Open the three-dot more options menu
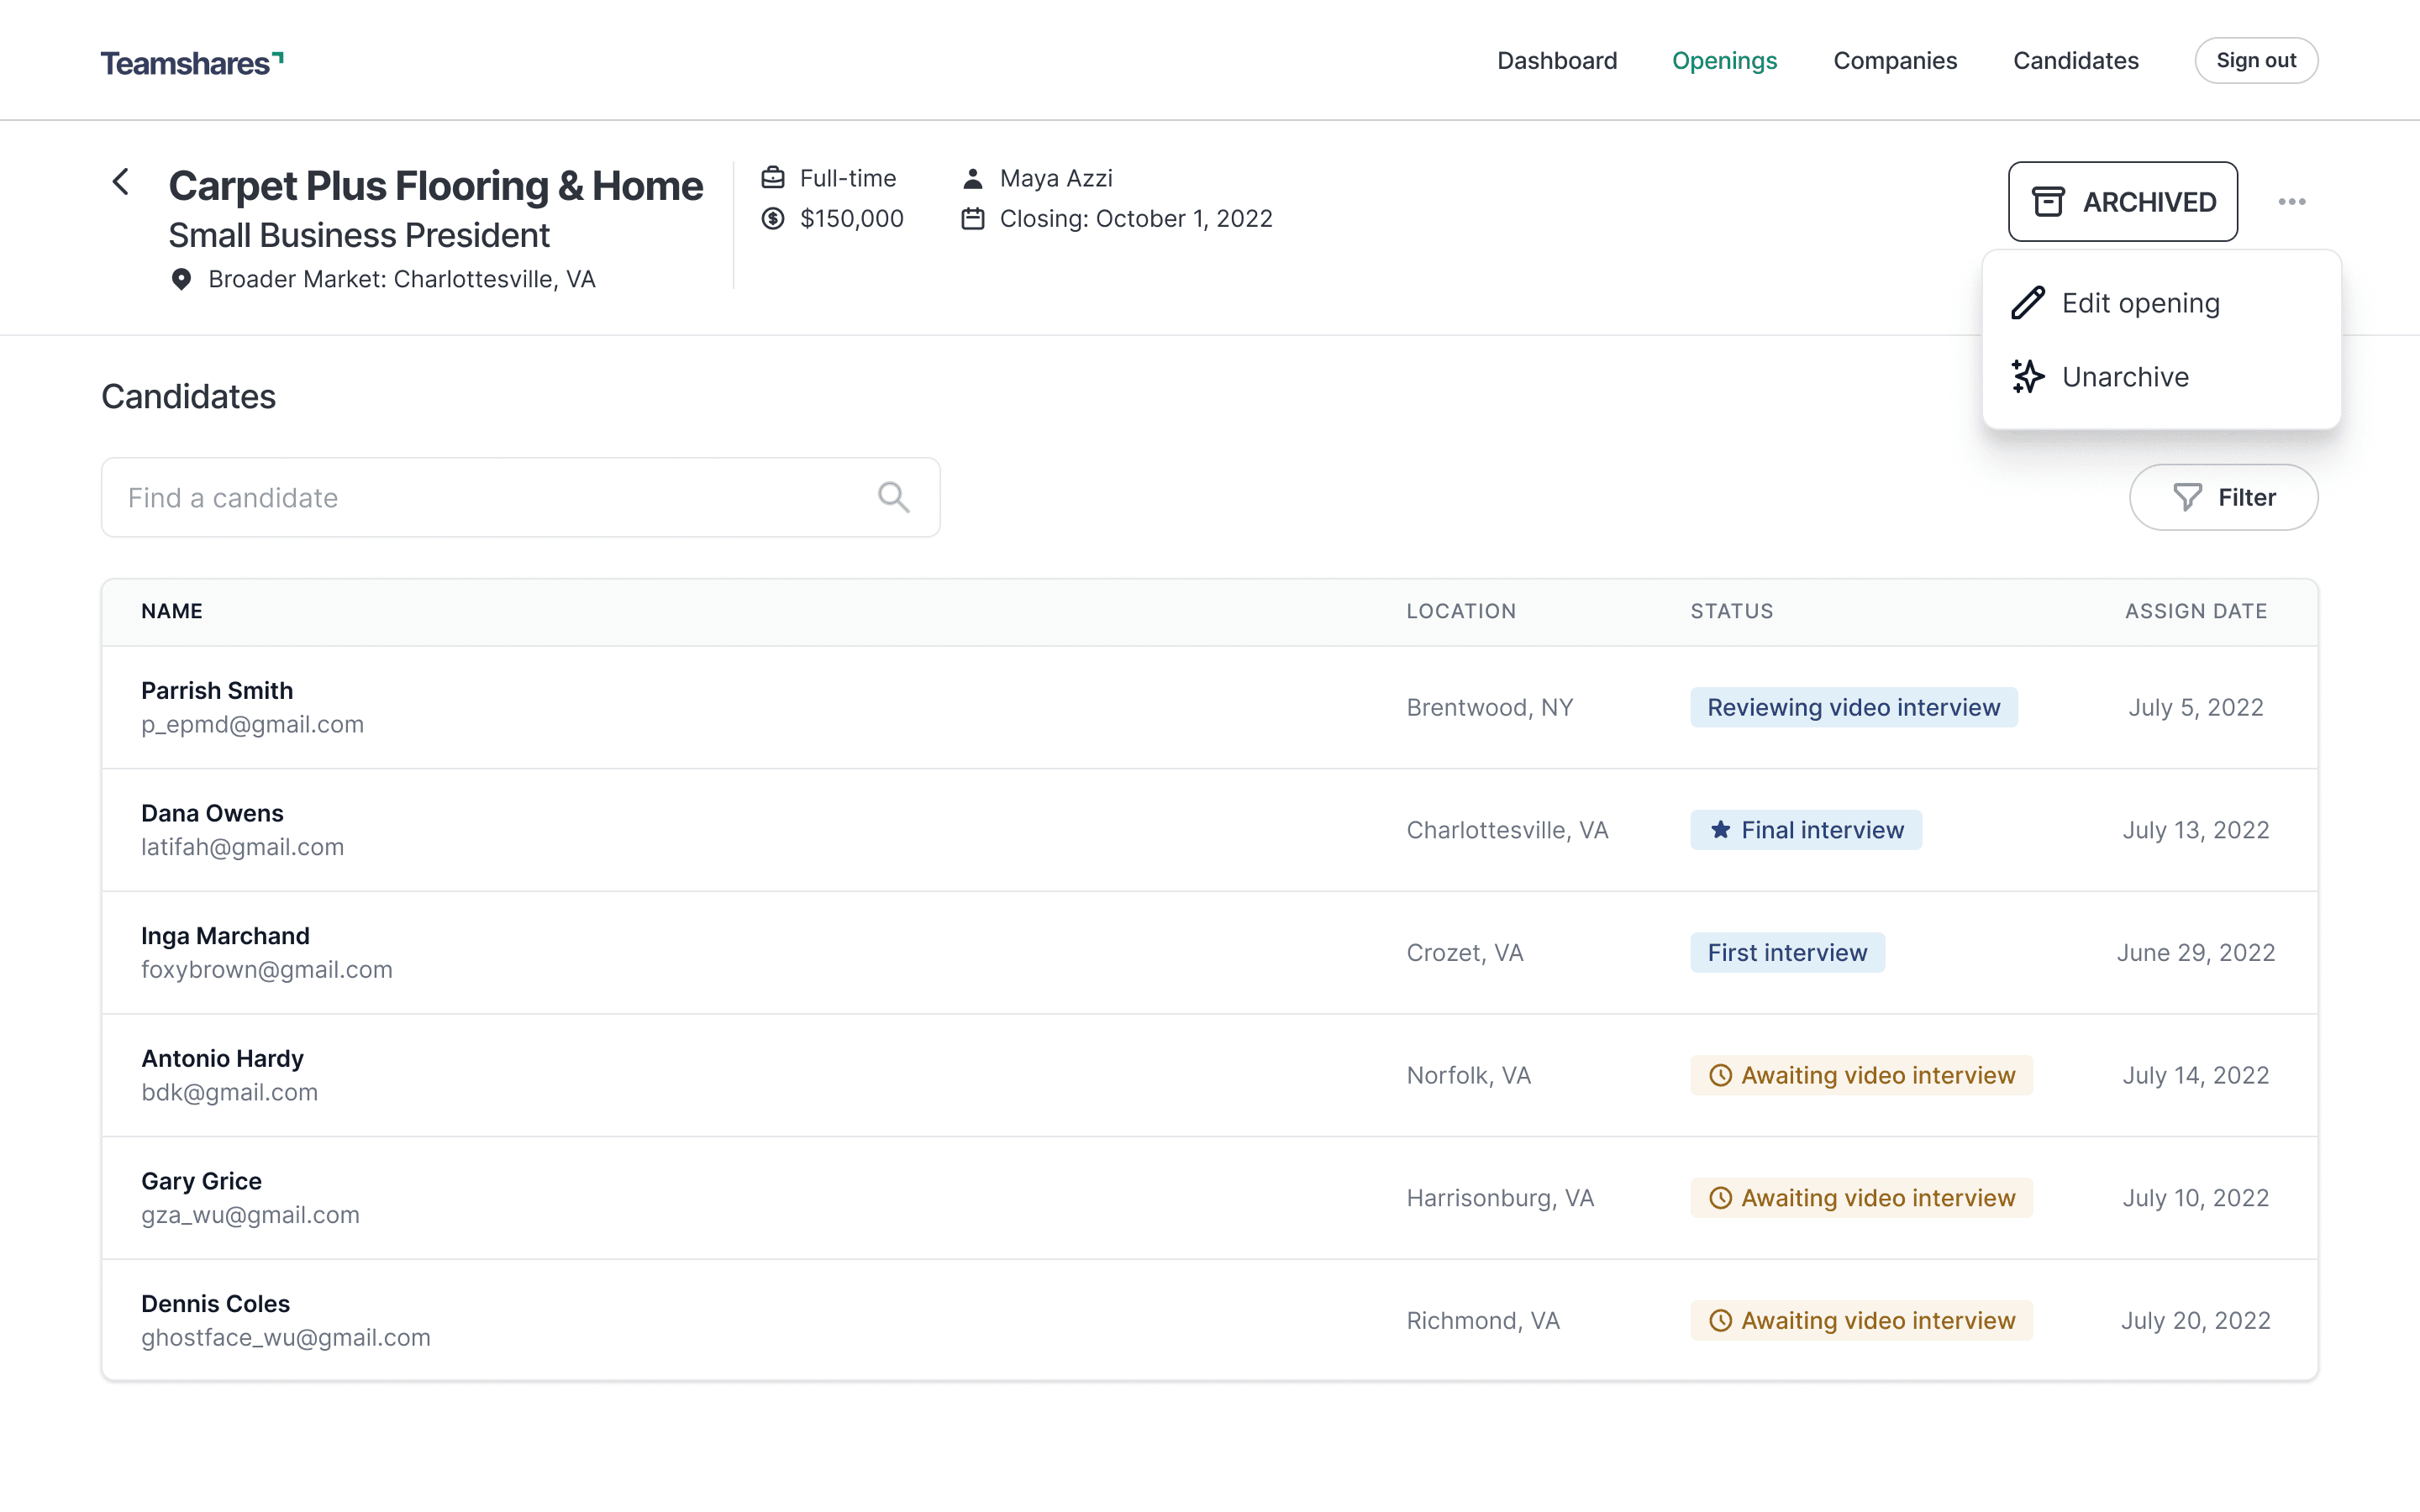Image resolution: width=2420 pixels, height=1512 pixels. pyautogui.click(x=2291, y=202)
